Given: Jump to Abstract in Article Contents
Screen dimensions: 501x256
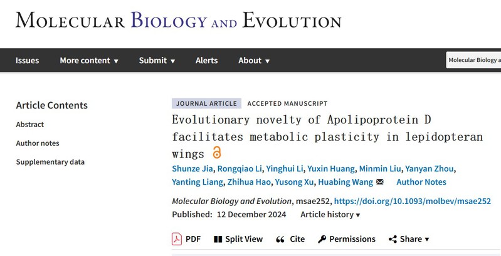Looking at the screenshot, I should pos(30,125).
